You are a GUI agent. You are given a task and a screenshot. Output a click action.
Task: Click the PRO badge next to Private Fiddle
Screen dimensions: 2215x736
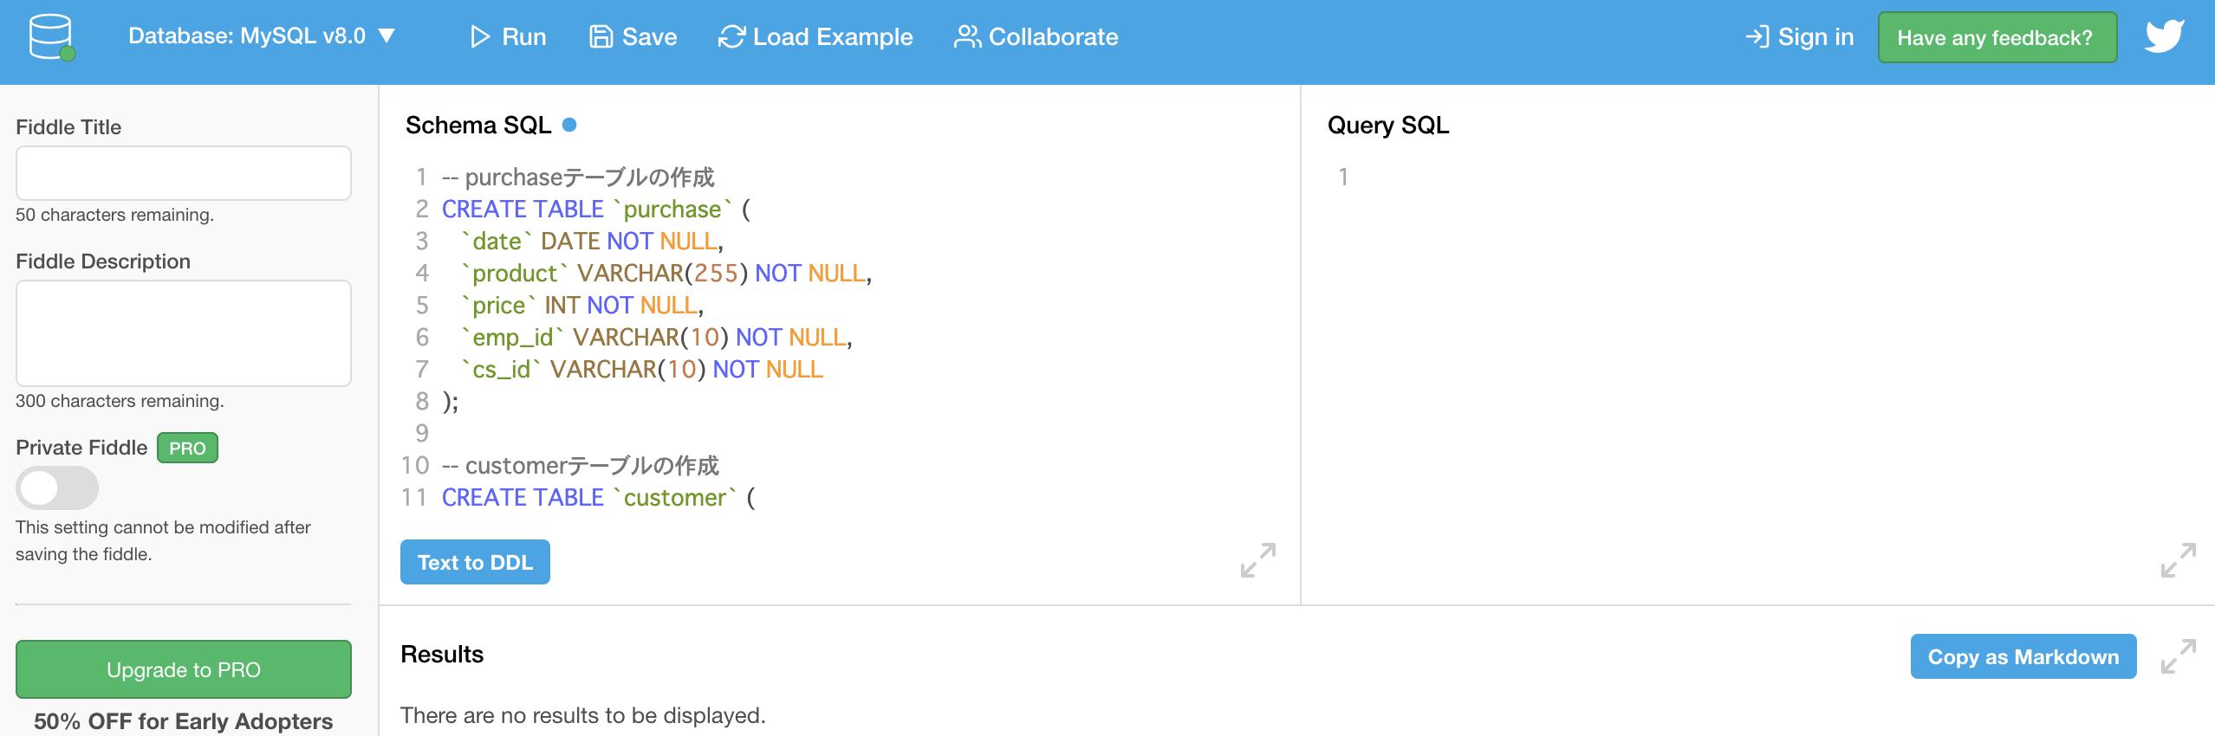(x=187, y=448)
